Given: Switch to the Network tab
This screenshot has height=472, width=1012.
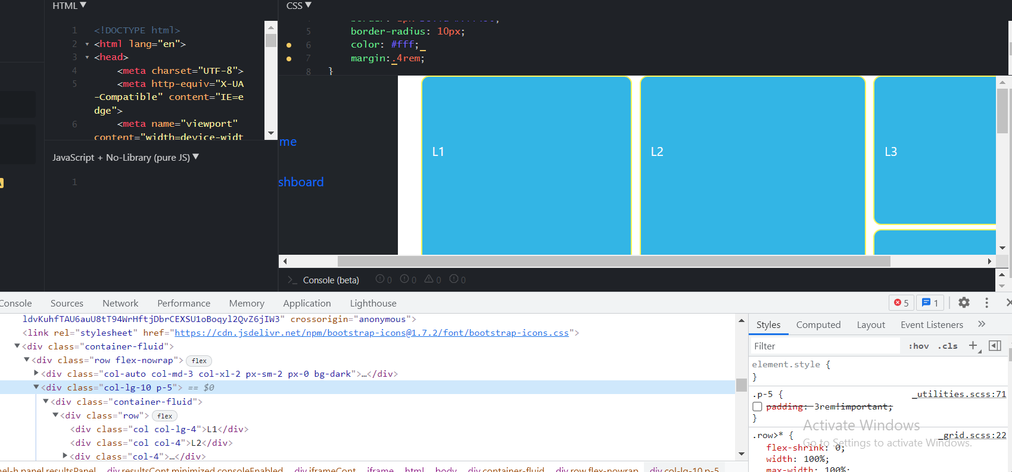Looking at the screenshot, I should point(120,303).
